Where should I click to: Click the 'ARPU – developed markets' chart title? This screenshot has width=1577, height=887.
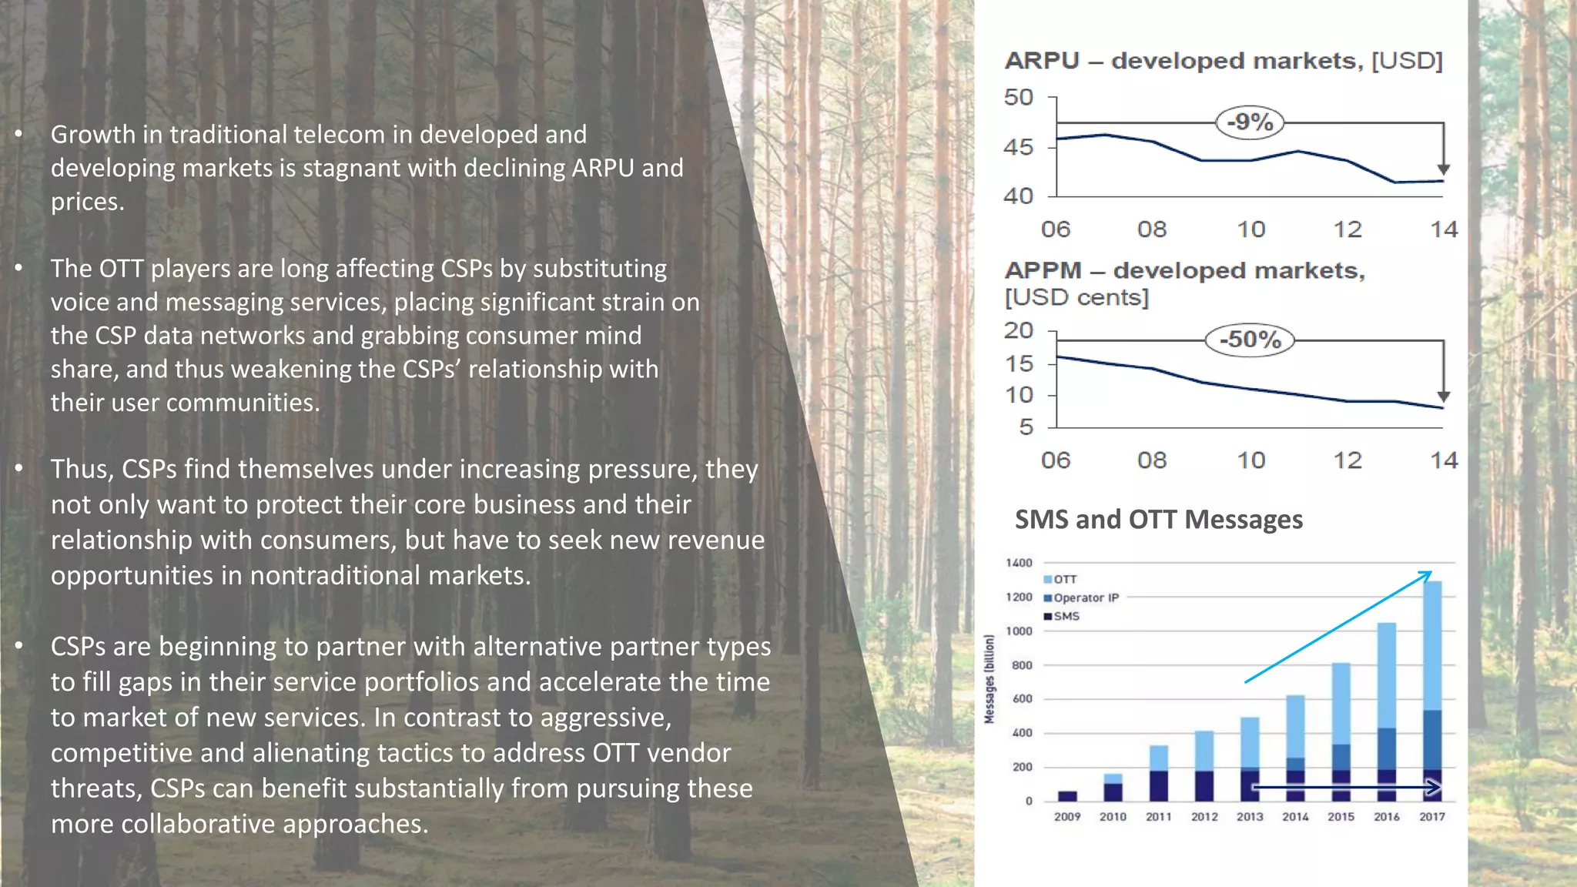1223,61
